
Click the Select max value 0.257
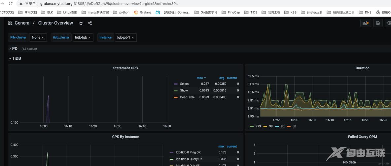coord(205,84)
